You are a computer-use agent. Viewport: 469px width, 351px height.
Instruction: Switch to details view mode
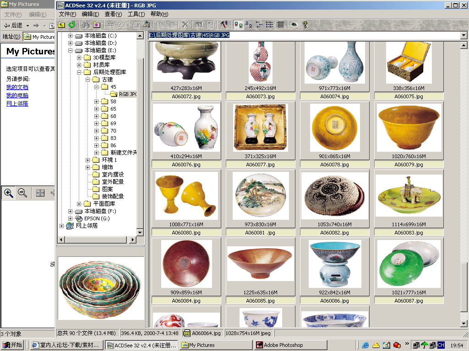point(280,25)
